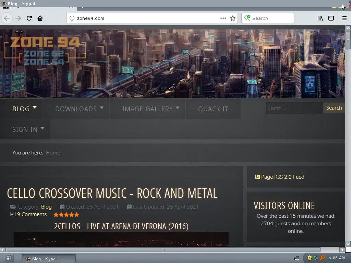Open the orange magnifier tray icon

pos(322,258)
